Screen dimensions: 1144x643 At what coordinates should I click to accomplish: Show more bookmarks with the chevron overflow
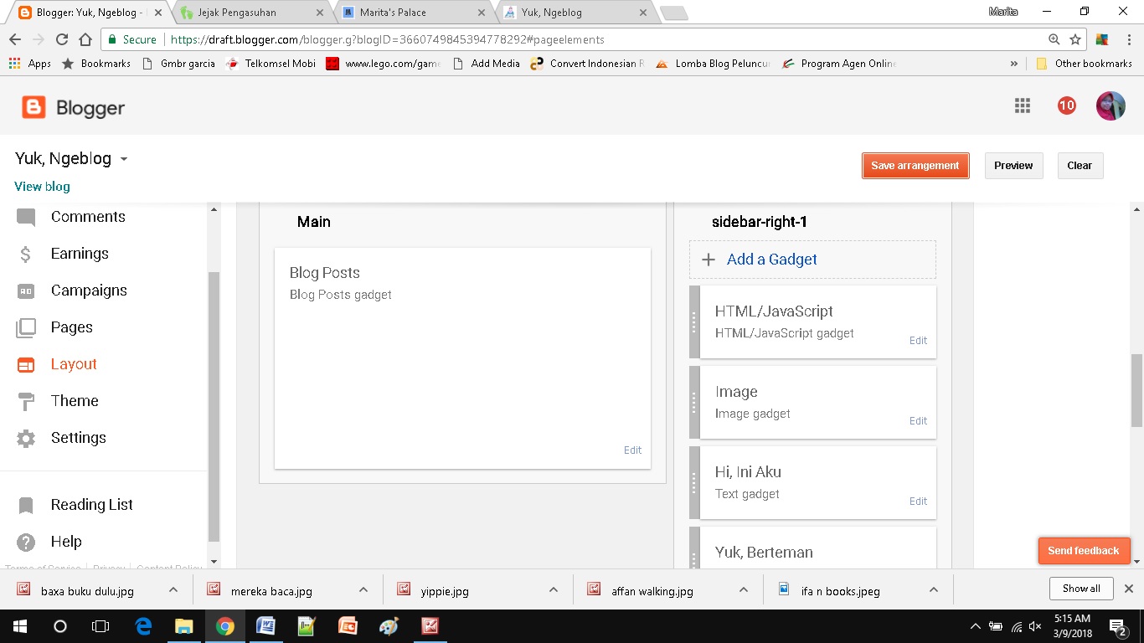tap(1014, 64)
